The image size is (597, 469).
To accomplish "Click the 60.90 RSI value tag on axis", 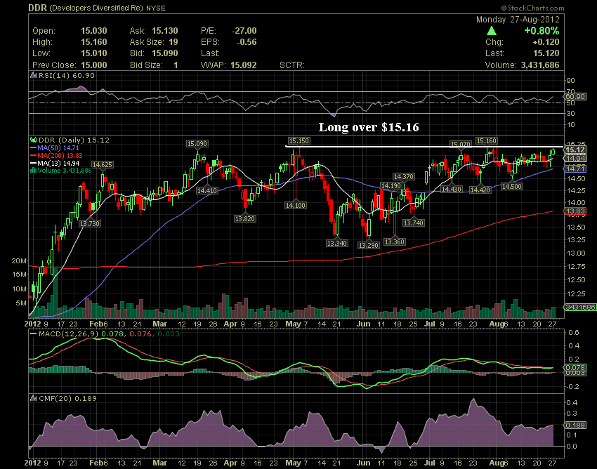I will (x=575, y=97).
